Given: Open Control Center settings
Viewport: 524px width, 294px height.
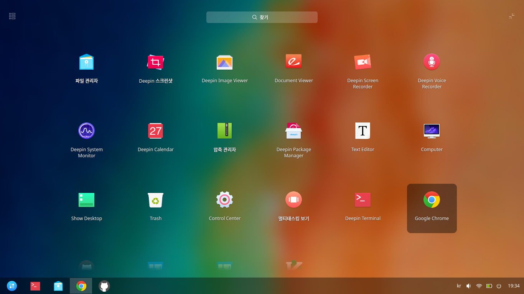Looking at the screenshot, I should (x=224, y=200).
